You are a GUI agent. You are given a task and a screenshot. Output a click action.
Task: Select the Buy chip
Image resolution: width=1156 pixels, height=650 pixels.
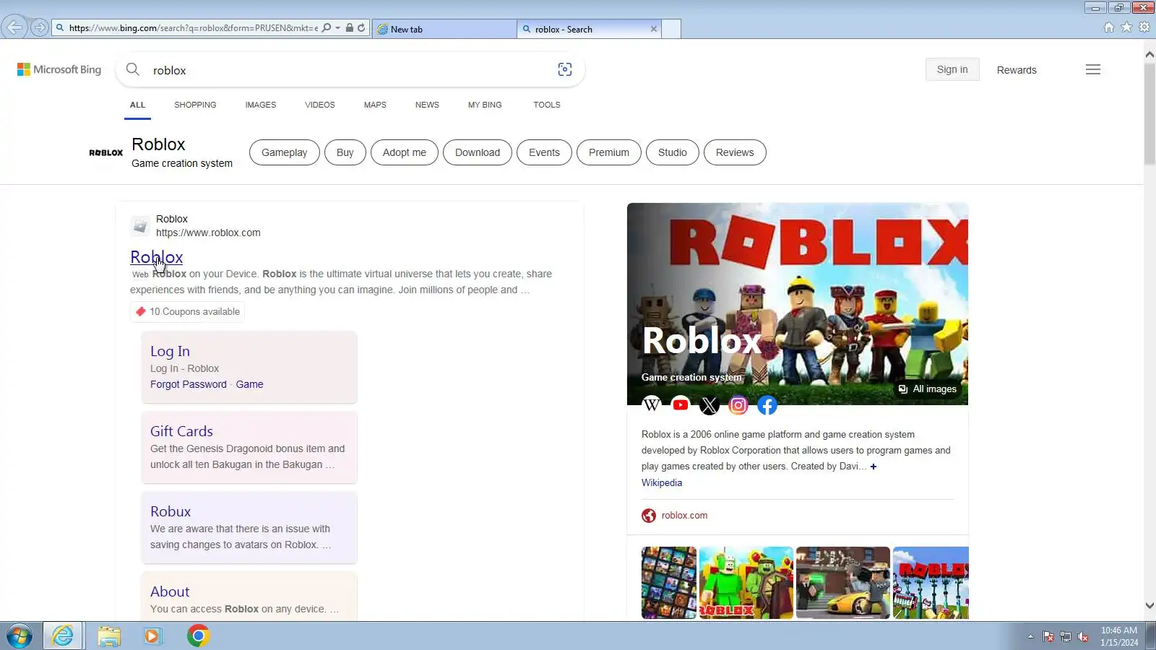(345, 152)
